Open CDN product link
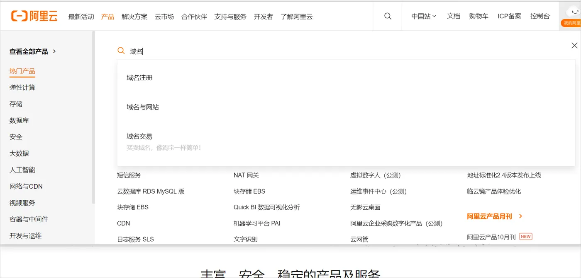Image resolution: width=581 pixels, height=278 pixels. (123, 223)
